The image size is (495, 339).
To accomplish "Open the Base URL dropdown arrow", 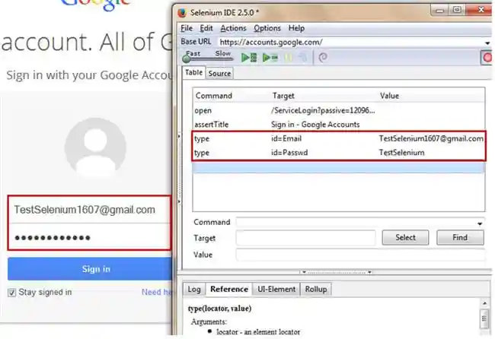I will pyautogui.click(x=487, y=43).
